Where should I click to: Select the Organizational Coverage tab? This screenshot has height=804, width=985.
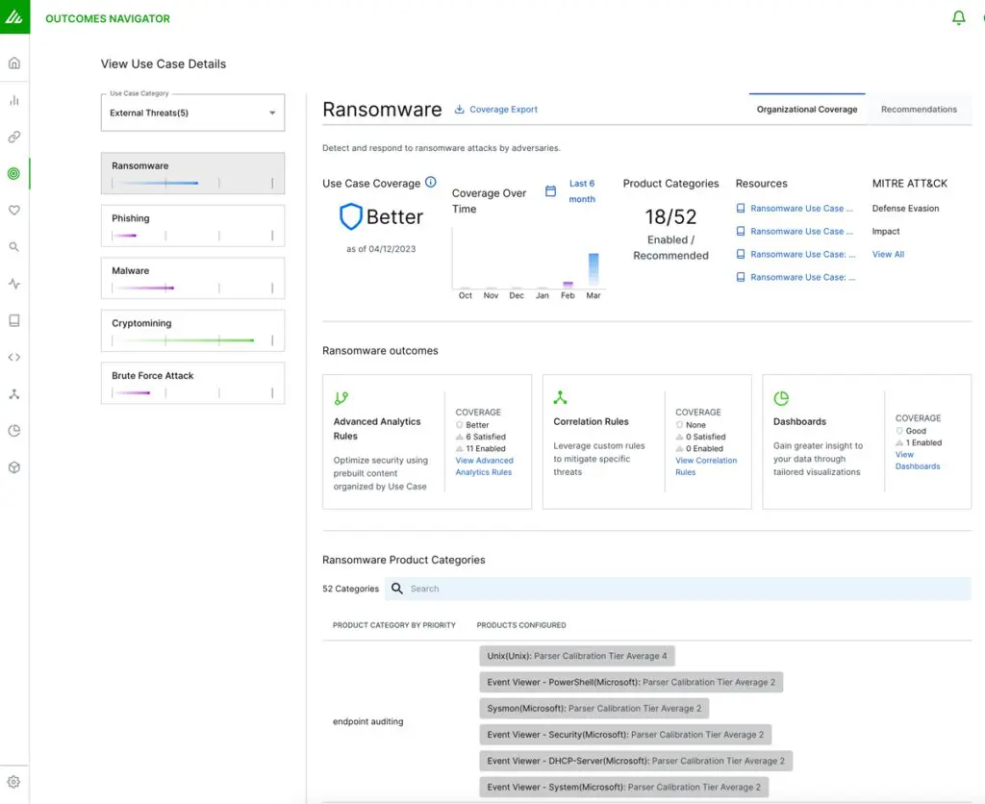pyautogui.click(x=806, y=110)
